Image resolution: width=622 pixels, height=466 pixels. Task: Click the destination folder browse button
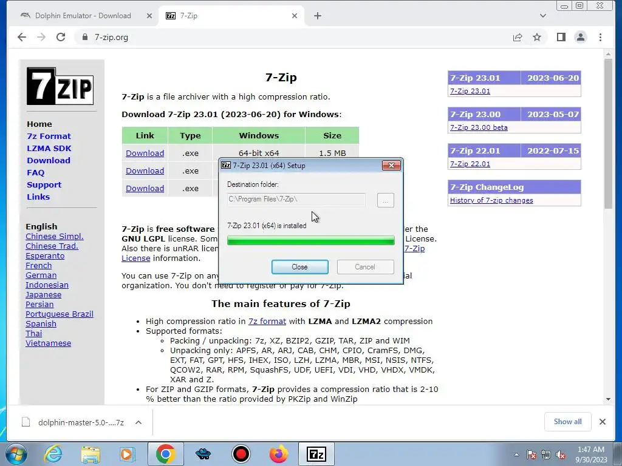385,200
